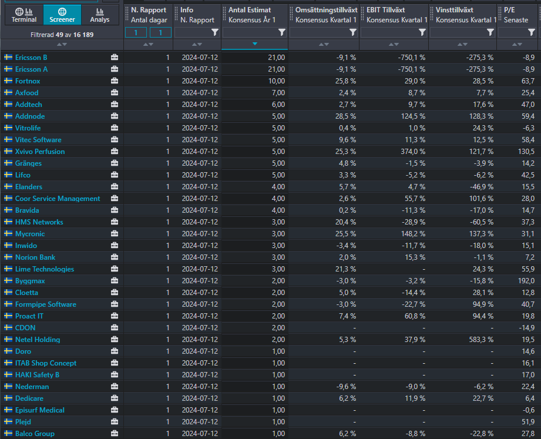Viewport: 541px width, 439px height.
Task: Select Xvivo Perfusion EBIT growth 374,0 %
Action: pyautogui.click(x=413, y=152)
